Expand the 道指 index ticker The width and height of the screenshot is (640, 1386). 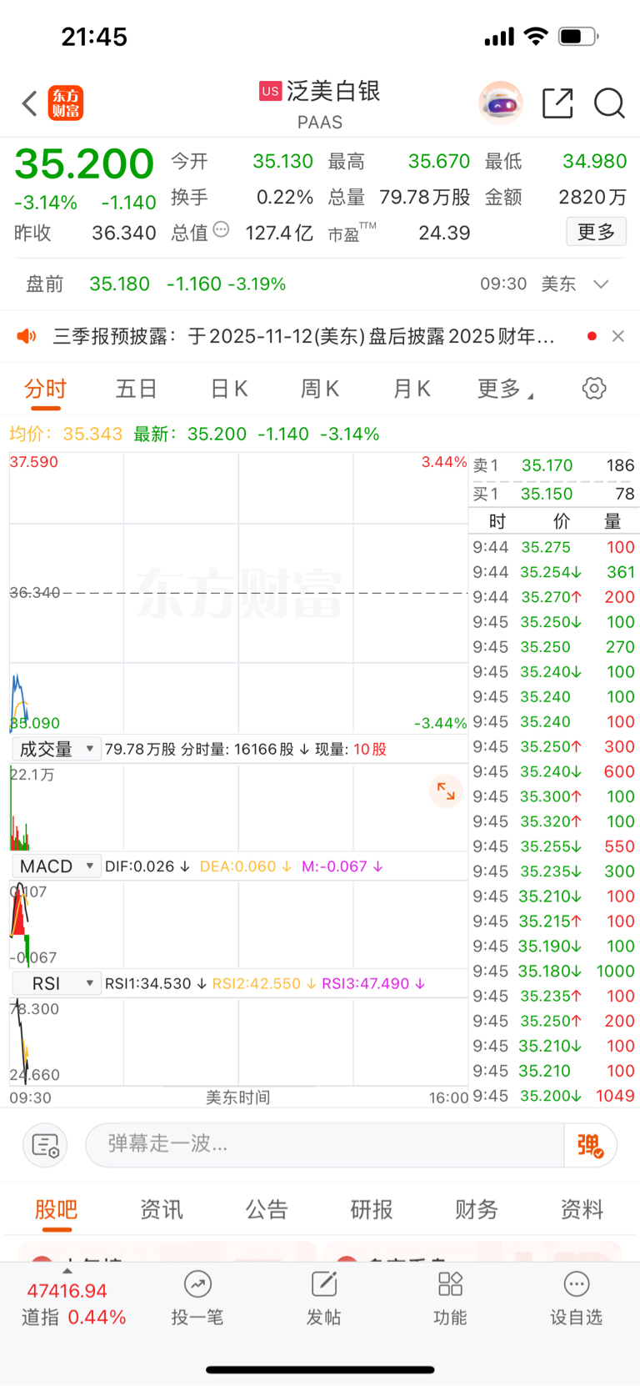pyautogui.click(x=67, y=1271)
